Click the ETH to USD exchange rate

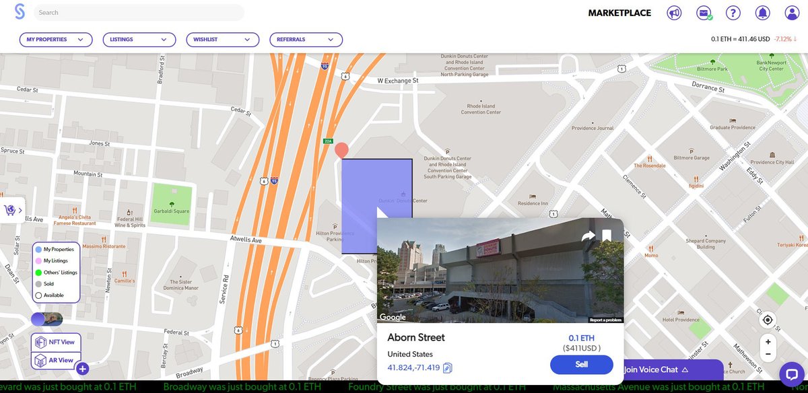[x=740, y=39]
